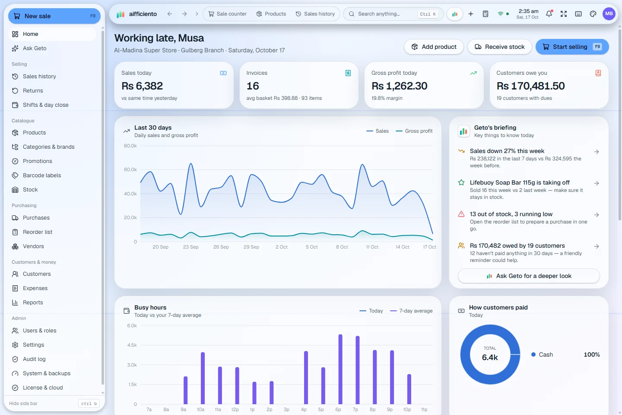The image size is (622, 415).
Task: Click the Receive stock button
Action: [x=499, y=47]
